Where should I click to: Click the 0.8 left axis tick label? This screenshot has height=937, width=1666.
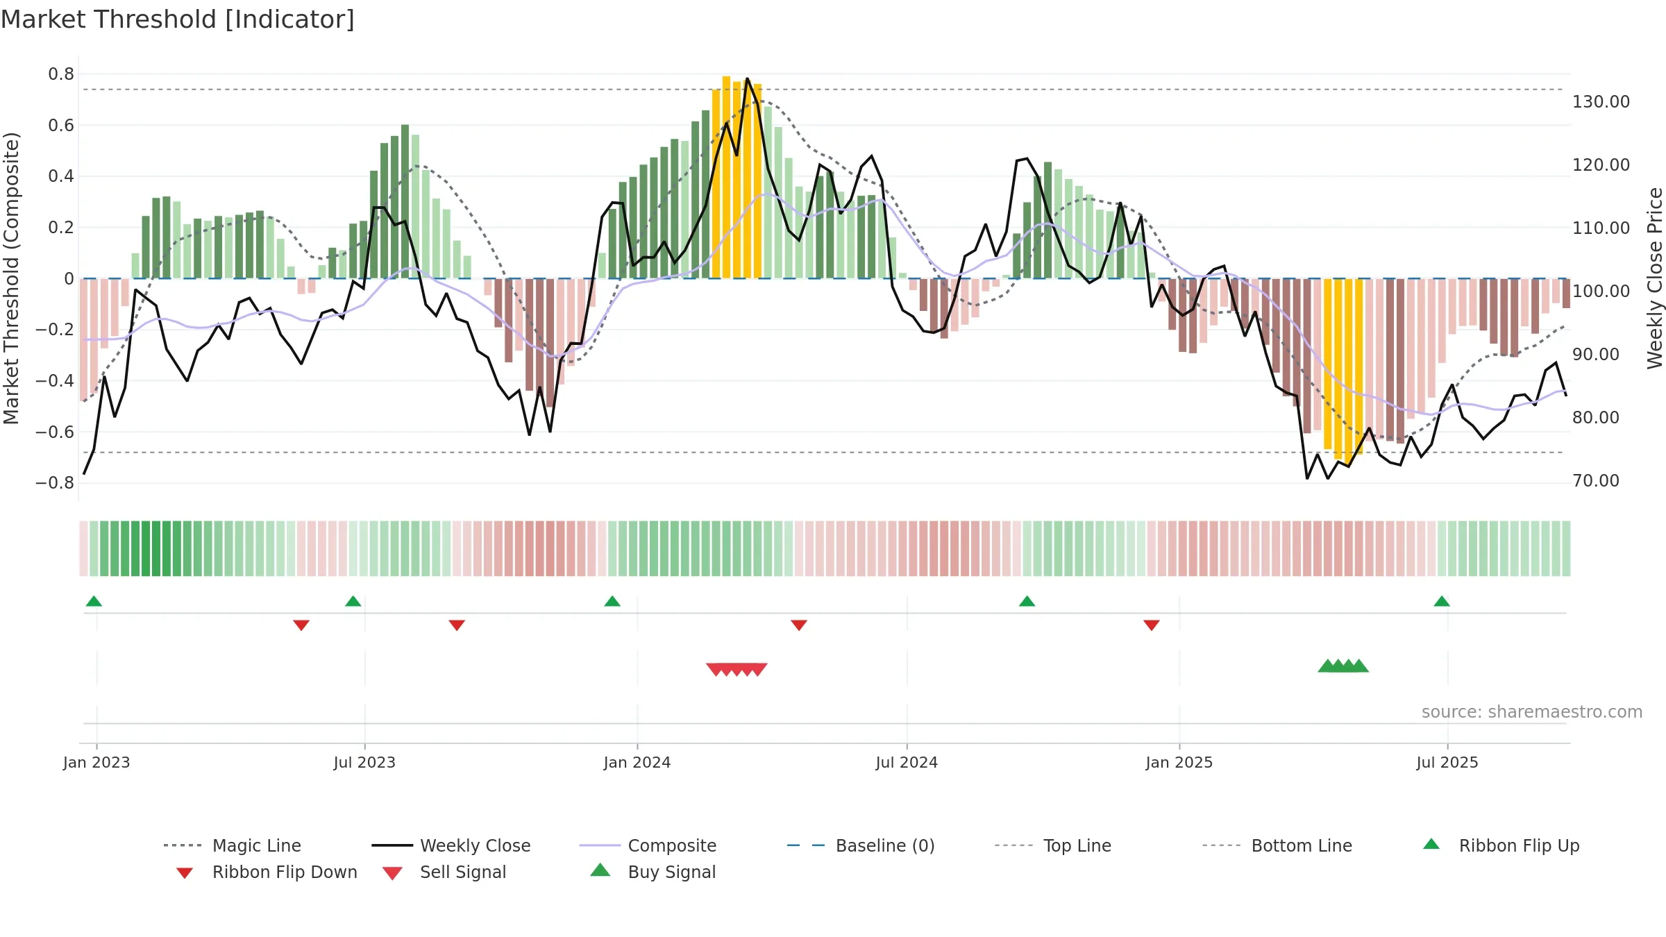click(x=61, y=74)
